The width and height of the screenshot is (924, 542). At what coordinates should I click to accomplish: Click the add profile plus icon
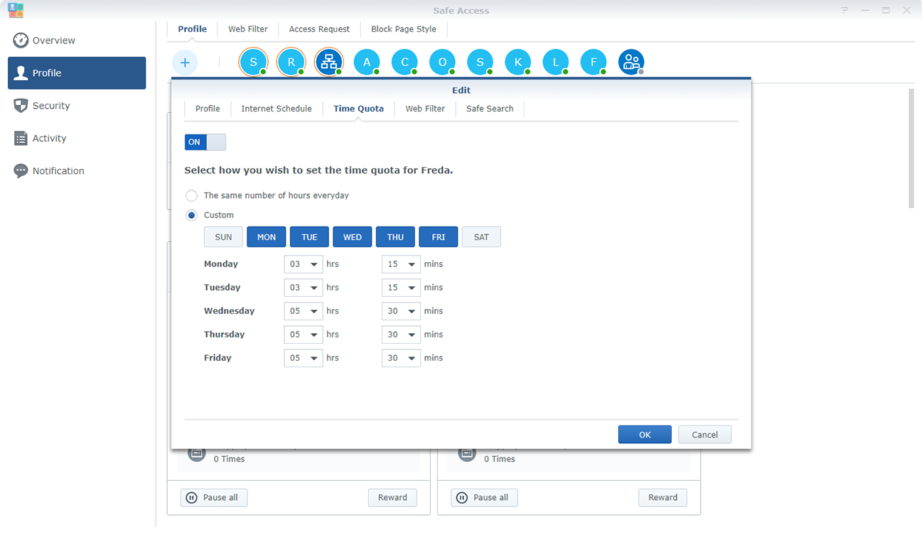tap(185, 63)
